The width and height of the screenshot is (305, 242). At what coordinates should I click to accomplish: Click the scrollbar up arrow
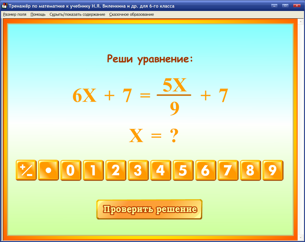pos(301,21)
